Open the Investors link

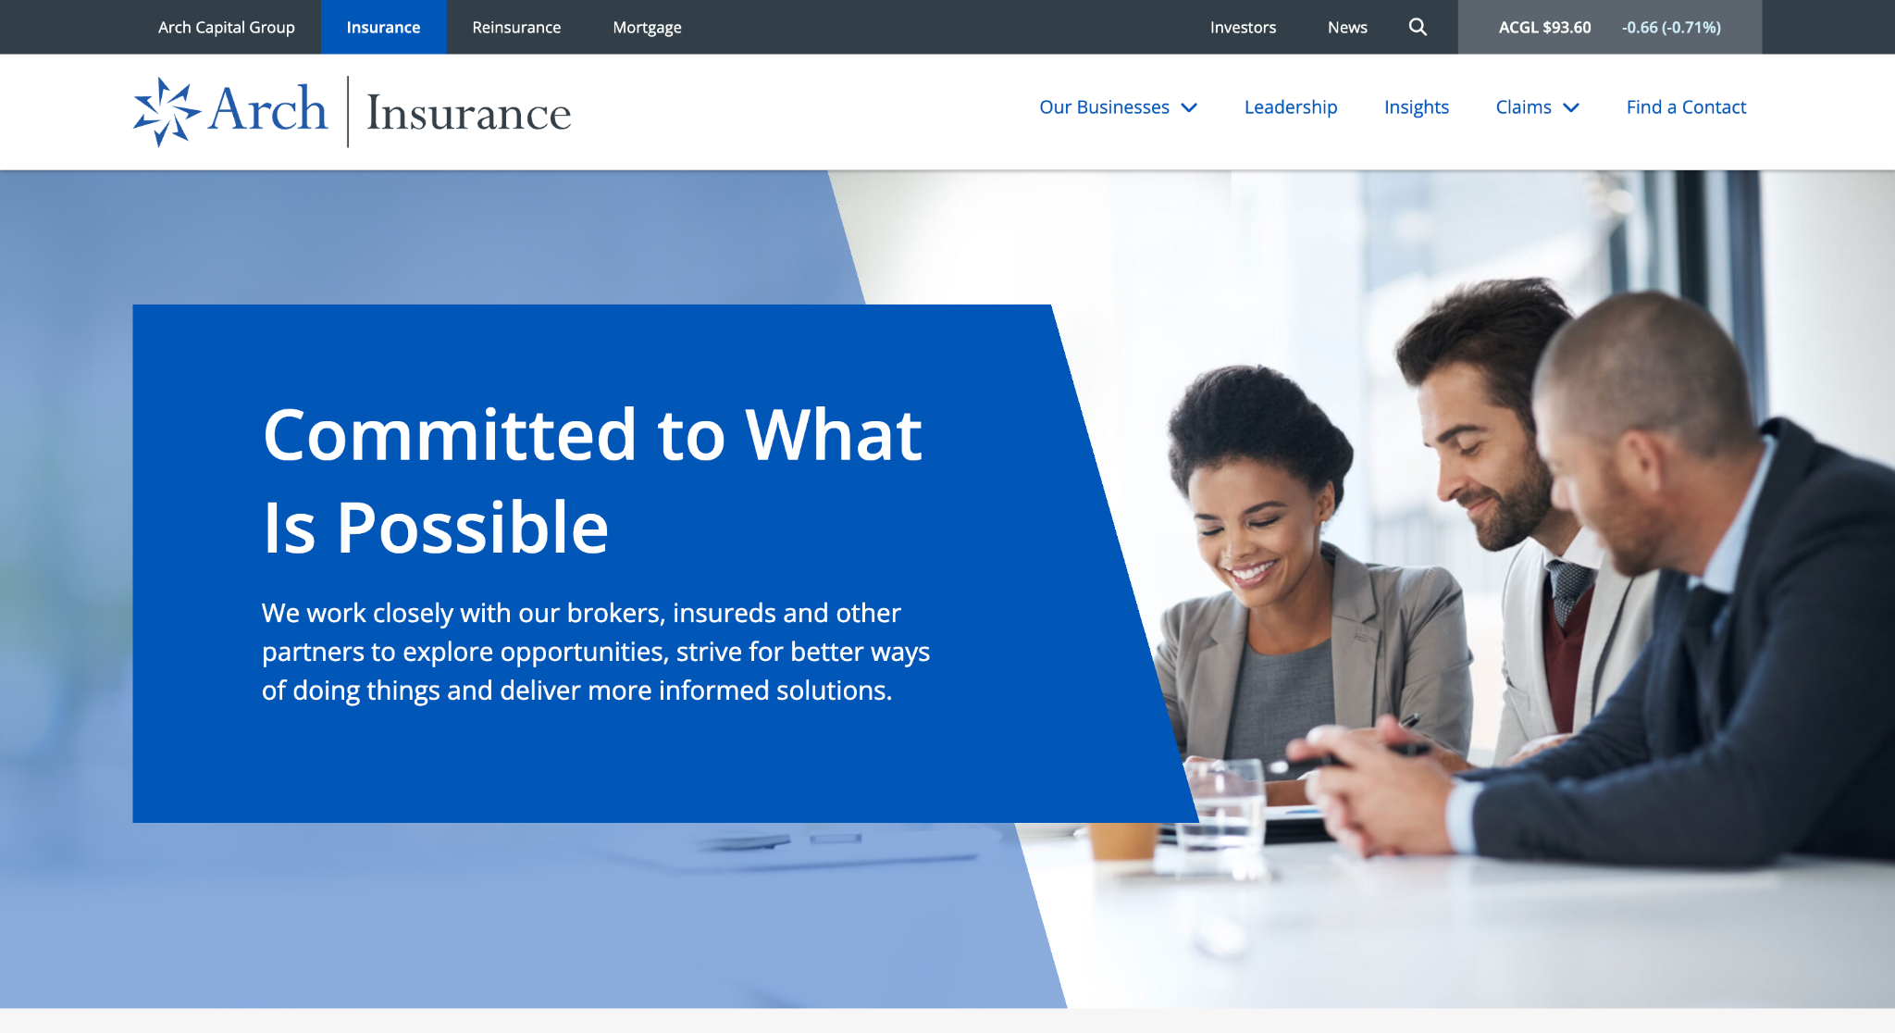coord(1243,27)
